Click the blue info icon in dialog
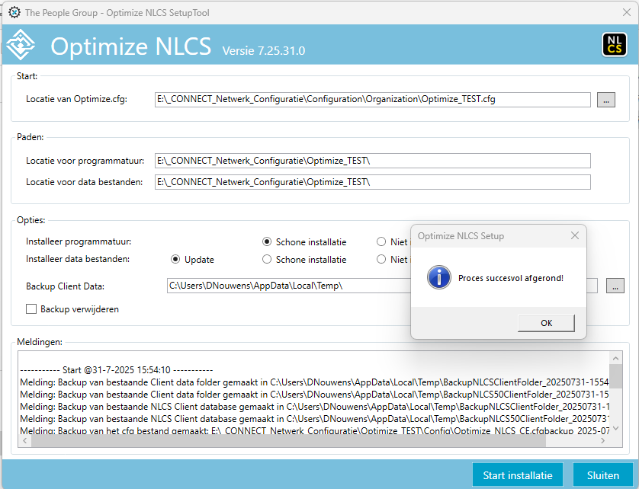 point(439,278)
